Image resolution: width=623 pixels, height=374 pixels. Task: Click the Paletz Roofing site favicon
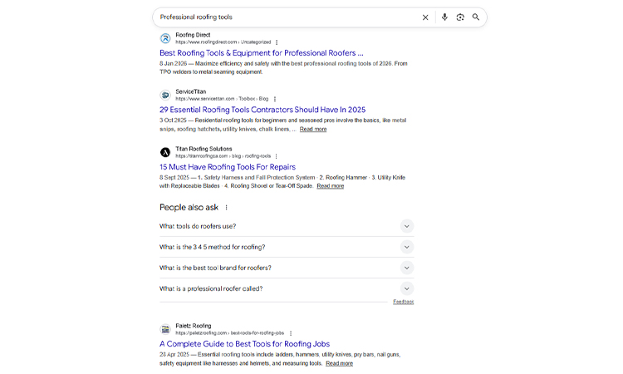pos(165,329)
